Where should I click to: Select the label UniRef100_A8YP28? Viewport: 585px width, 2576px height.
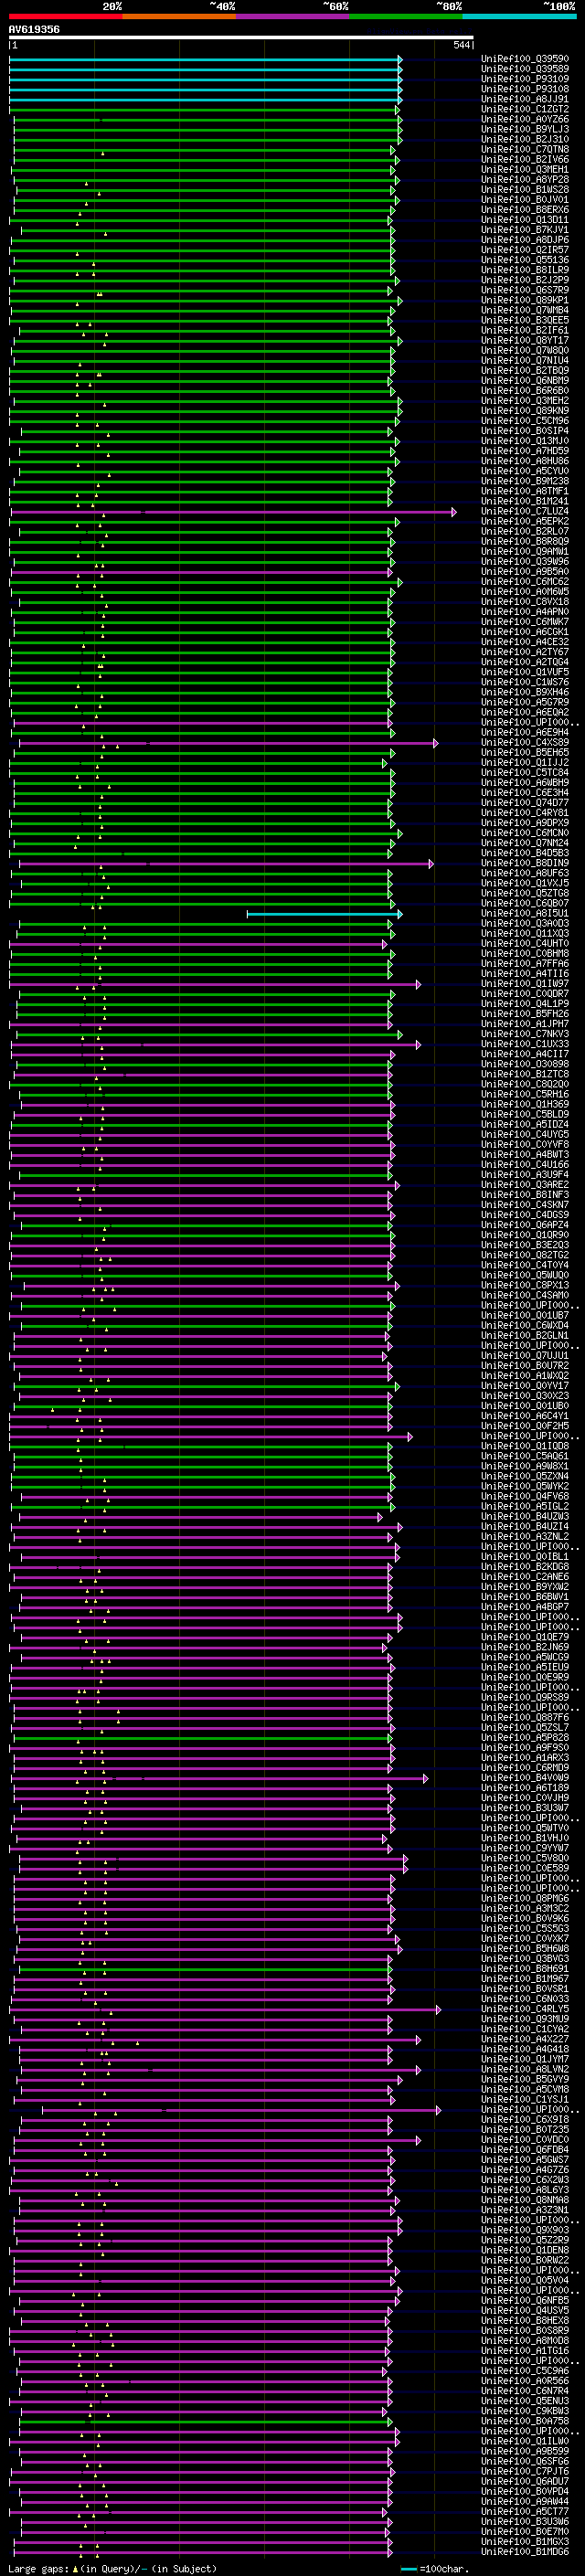[525, 180]
